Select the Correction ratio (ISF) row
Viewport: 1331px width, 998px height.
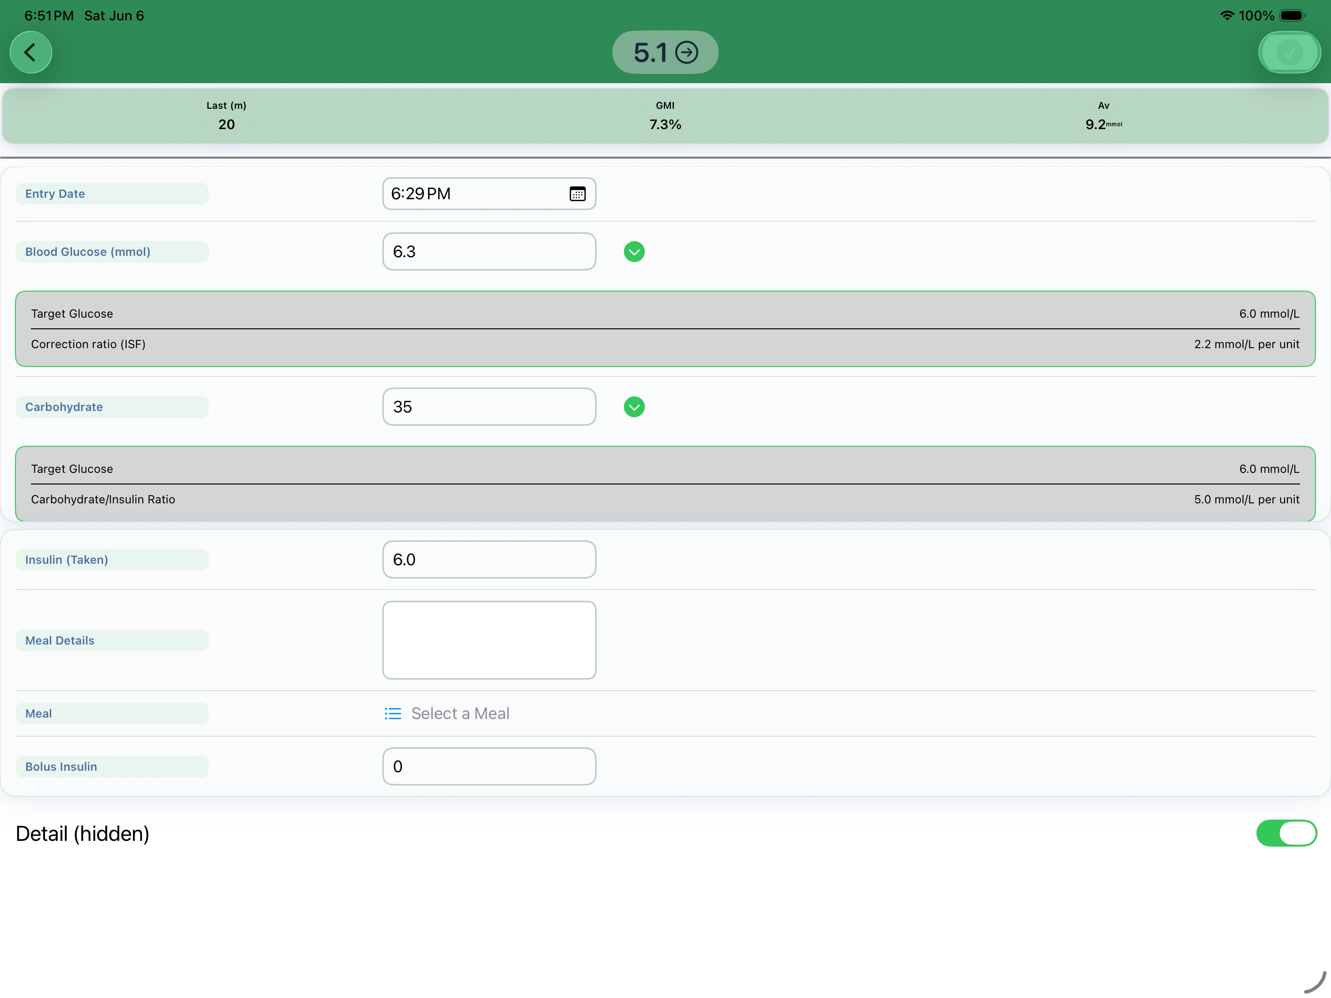pos(665,344)
